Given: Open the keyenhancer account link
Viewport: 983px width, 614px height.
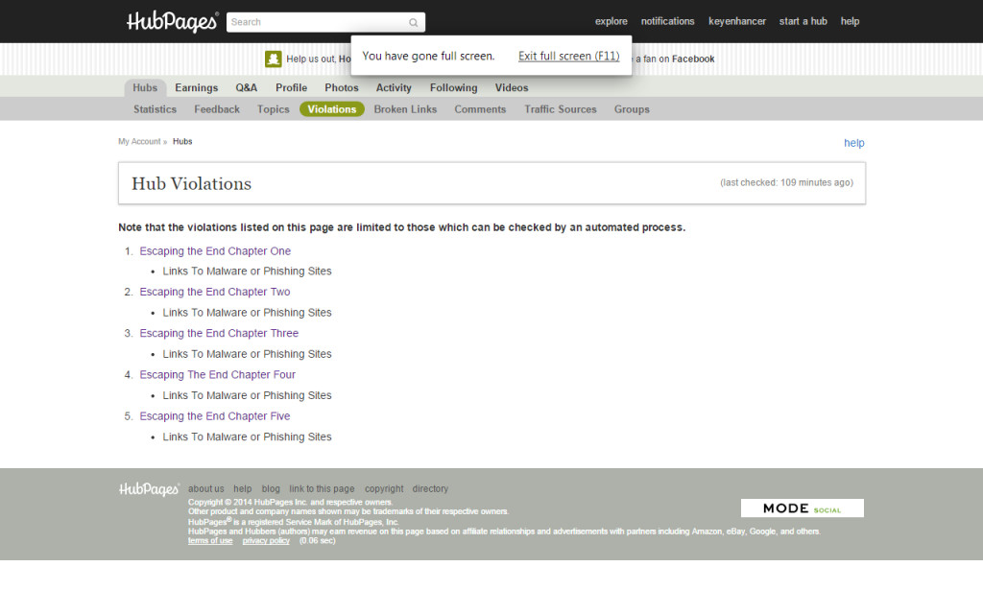Looking at the screenshot, I should (737, 21).
